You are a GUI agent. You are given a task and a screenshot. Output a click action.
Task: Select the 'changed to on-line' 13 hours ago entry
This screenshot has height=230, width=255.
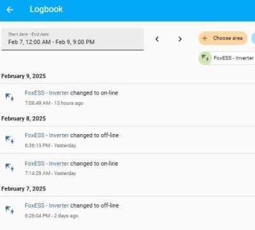[127, 98]
